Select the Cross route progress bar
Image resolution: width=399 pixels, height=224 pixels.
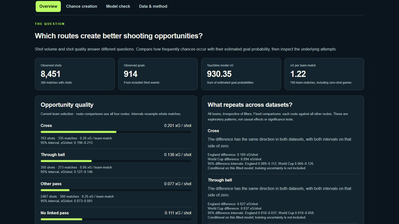[116, 132]
